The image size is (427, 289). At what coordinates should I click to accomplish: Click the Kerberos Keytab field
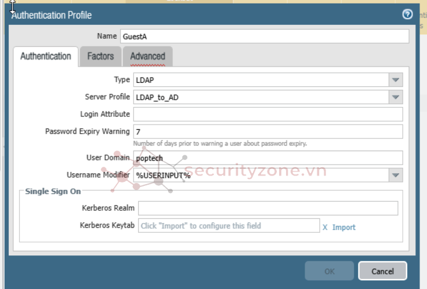click(229, 226)
